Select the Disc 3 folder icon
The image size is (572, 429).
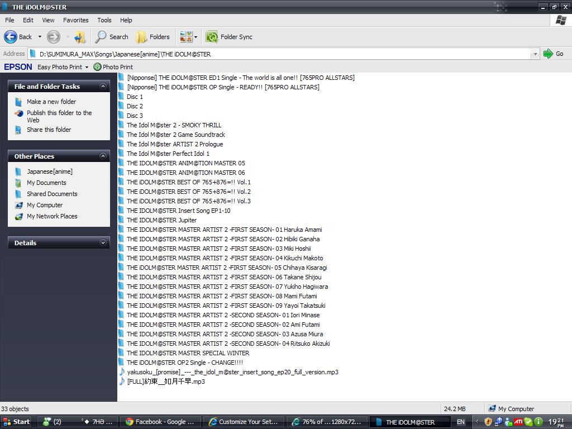pyautogui.click(x=121, y=116)
